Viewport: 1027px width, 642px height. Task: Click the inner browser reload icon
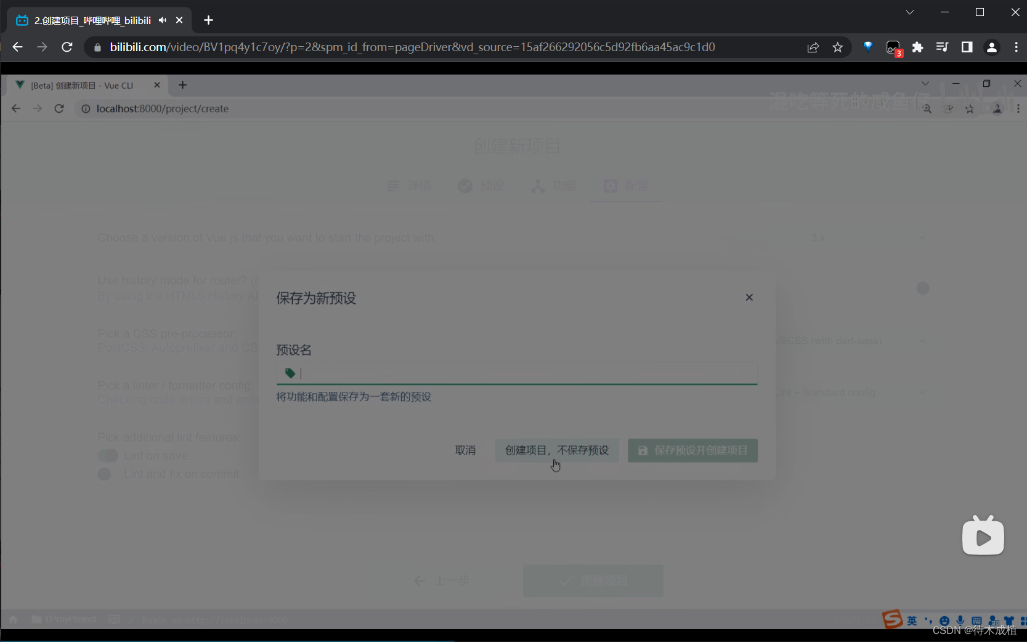pyautogui.click(x=59, y=108)
